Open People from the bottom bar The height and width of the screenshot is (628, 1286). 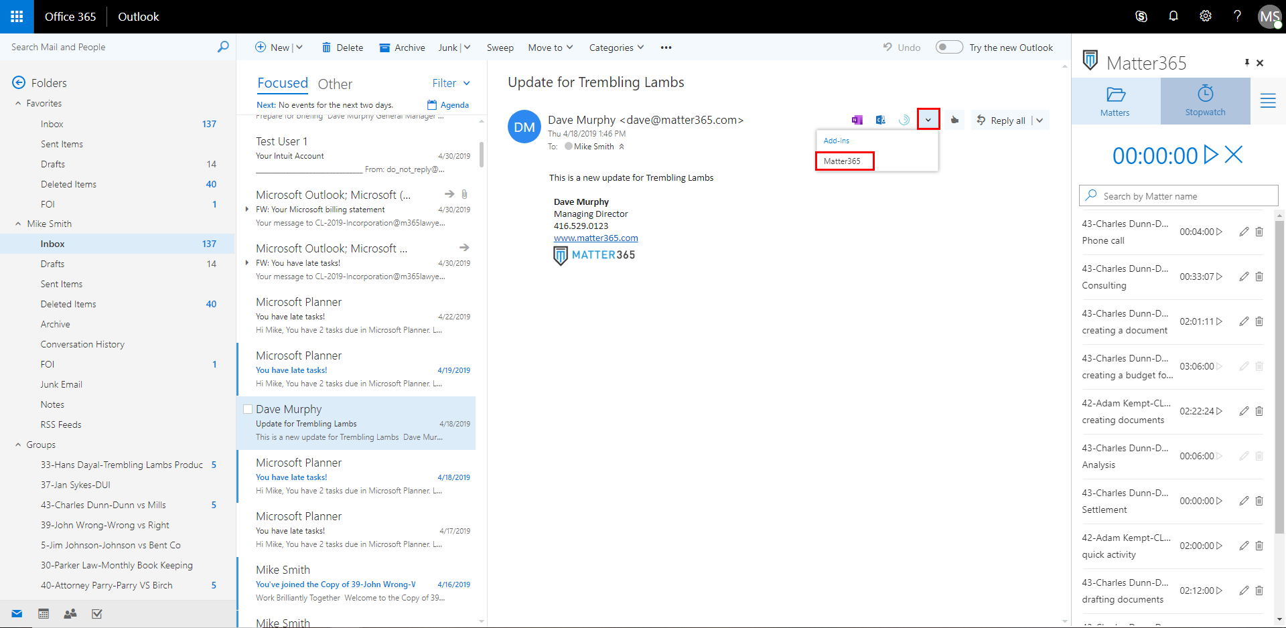coord(70,614)
